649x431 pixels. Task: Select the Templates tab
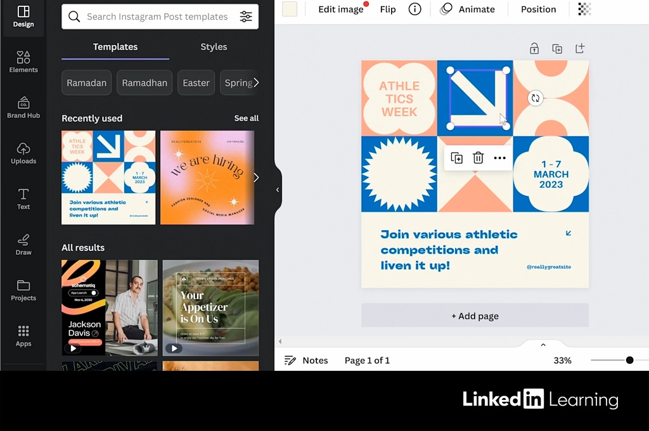pos(115,47)
